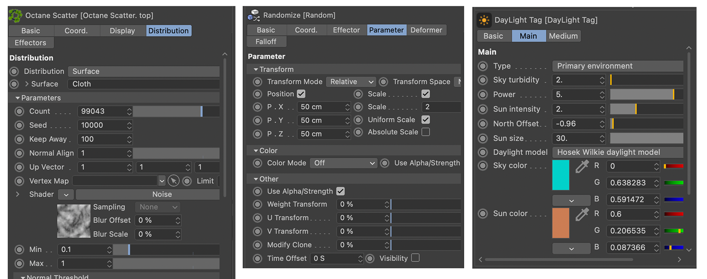The image size is (707, 279).
Task: Switch to the Deformer tab
Action: pyautogui.click(x=426, y=30)
